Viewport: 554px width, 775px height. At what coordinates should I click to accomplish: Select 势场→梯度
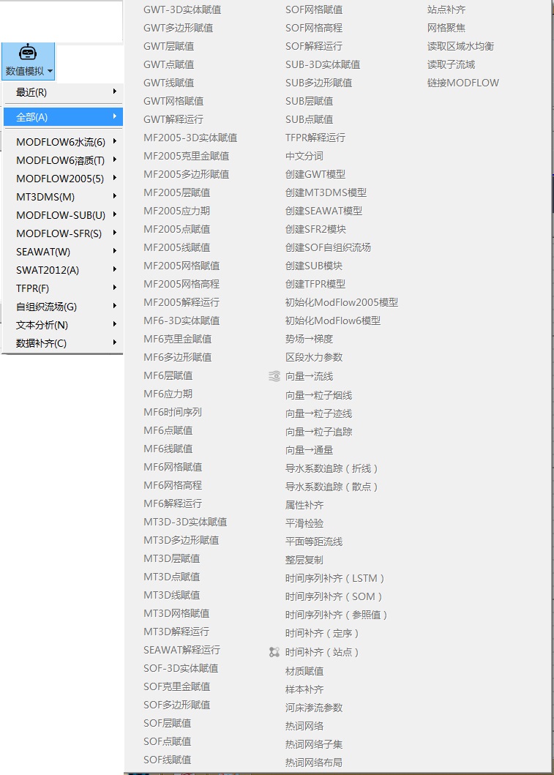click(310, 339)
